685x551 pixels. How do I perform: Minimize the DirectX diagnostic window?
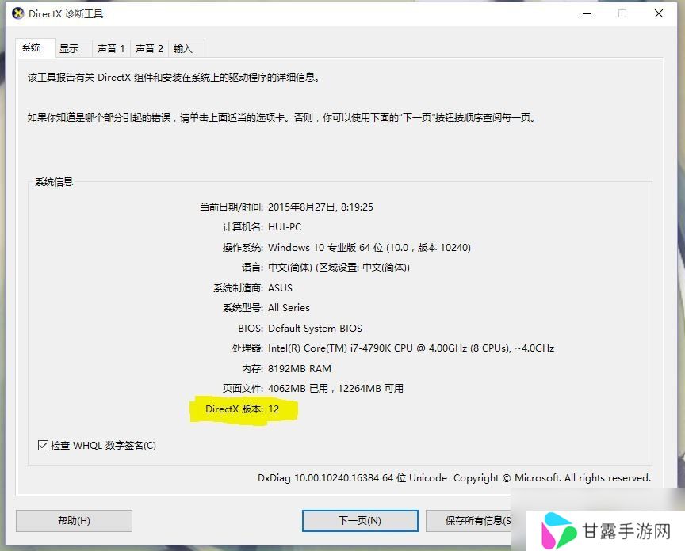tap(587, 14)
